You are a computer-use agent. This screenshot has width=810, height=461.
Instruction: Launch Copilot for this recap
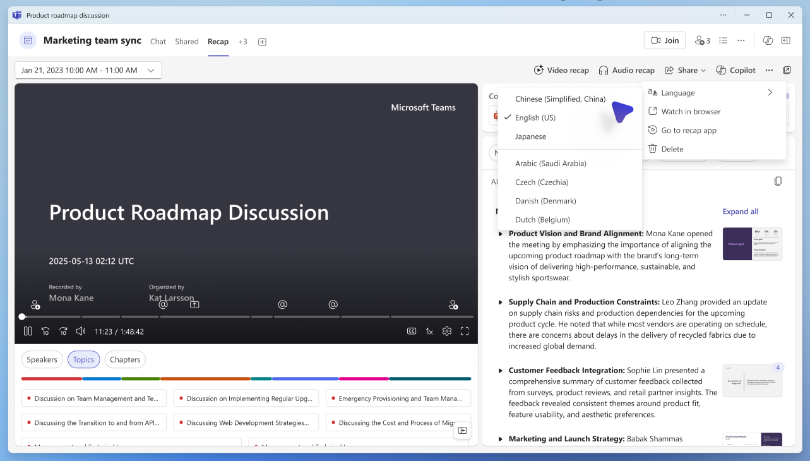tap(736, 70)
